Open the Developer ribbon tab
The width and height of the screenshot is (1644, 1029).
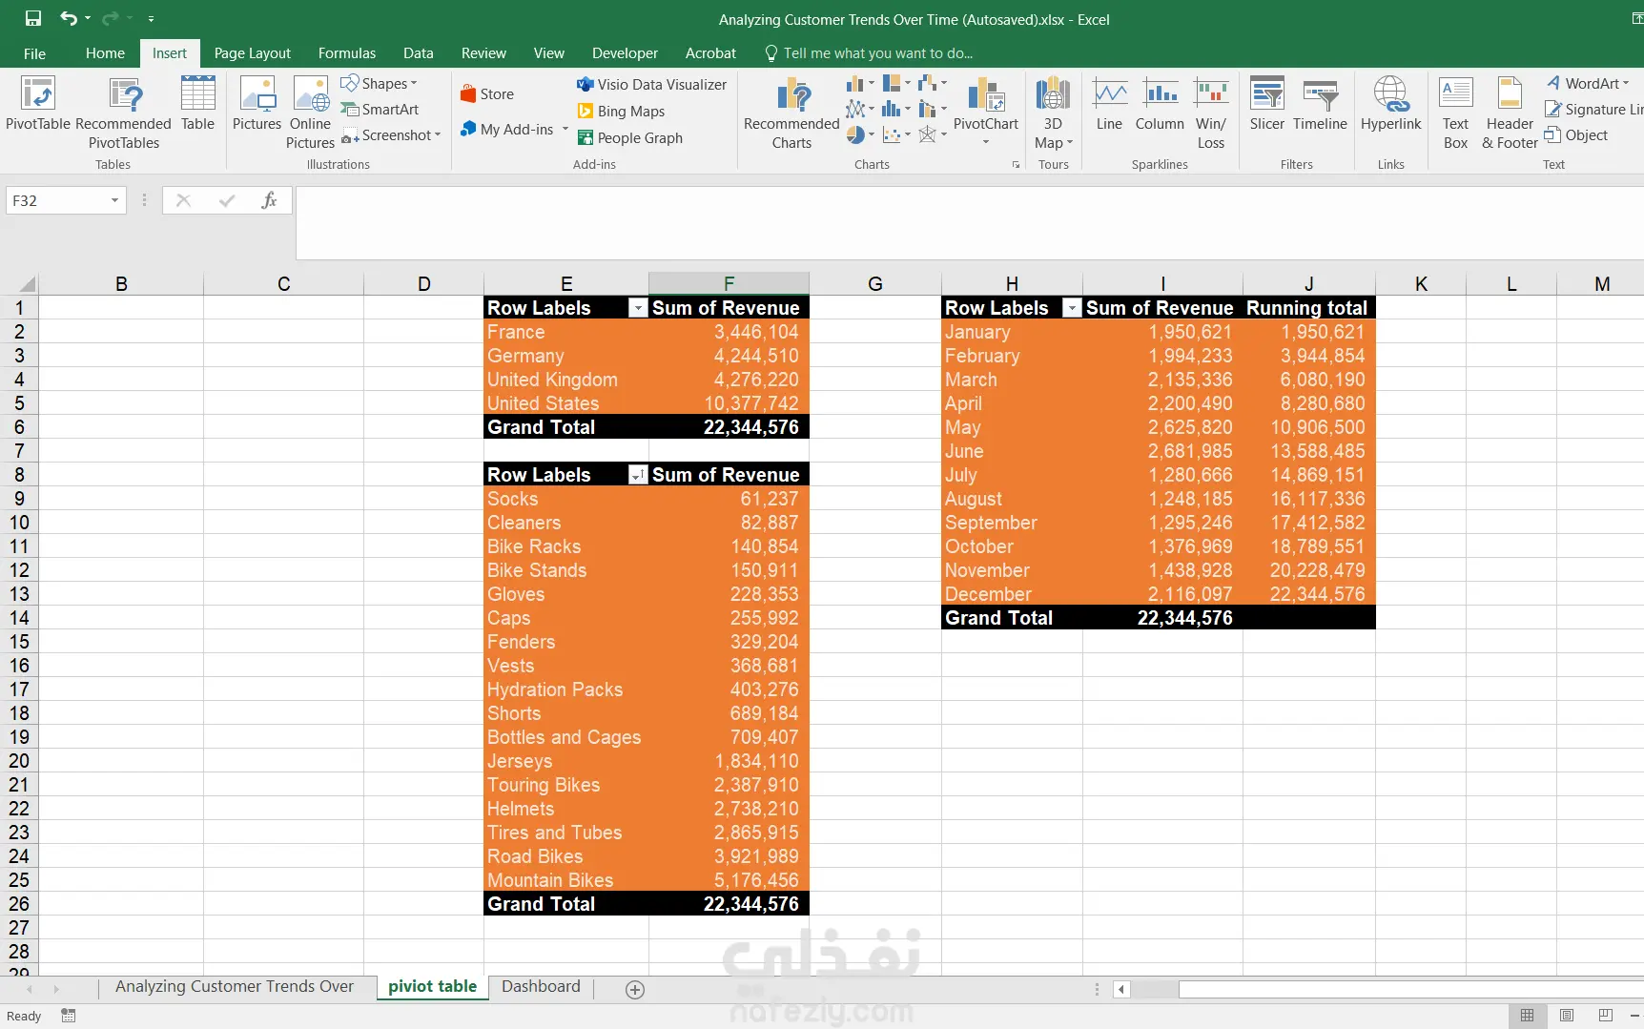click(625, 53)
